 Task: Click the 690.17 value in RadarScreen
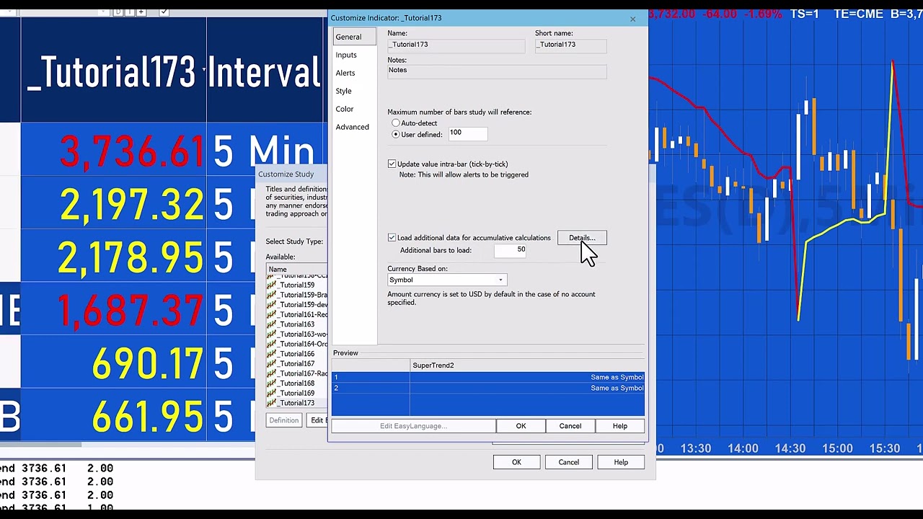[149, 364]
